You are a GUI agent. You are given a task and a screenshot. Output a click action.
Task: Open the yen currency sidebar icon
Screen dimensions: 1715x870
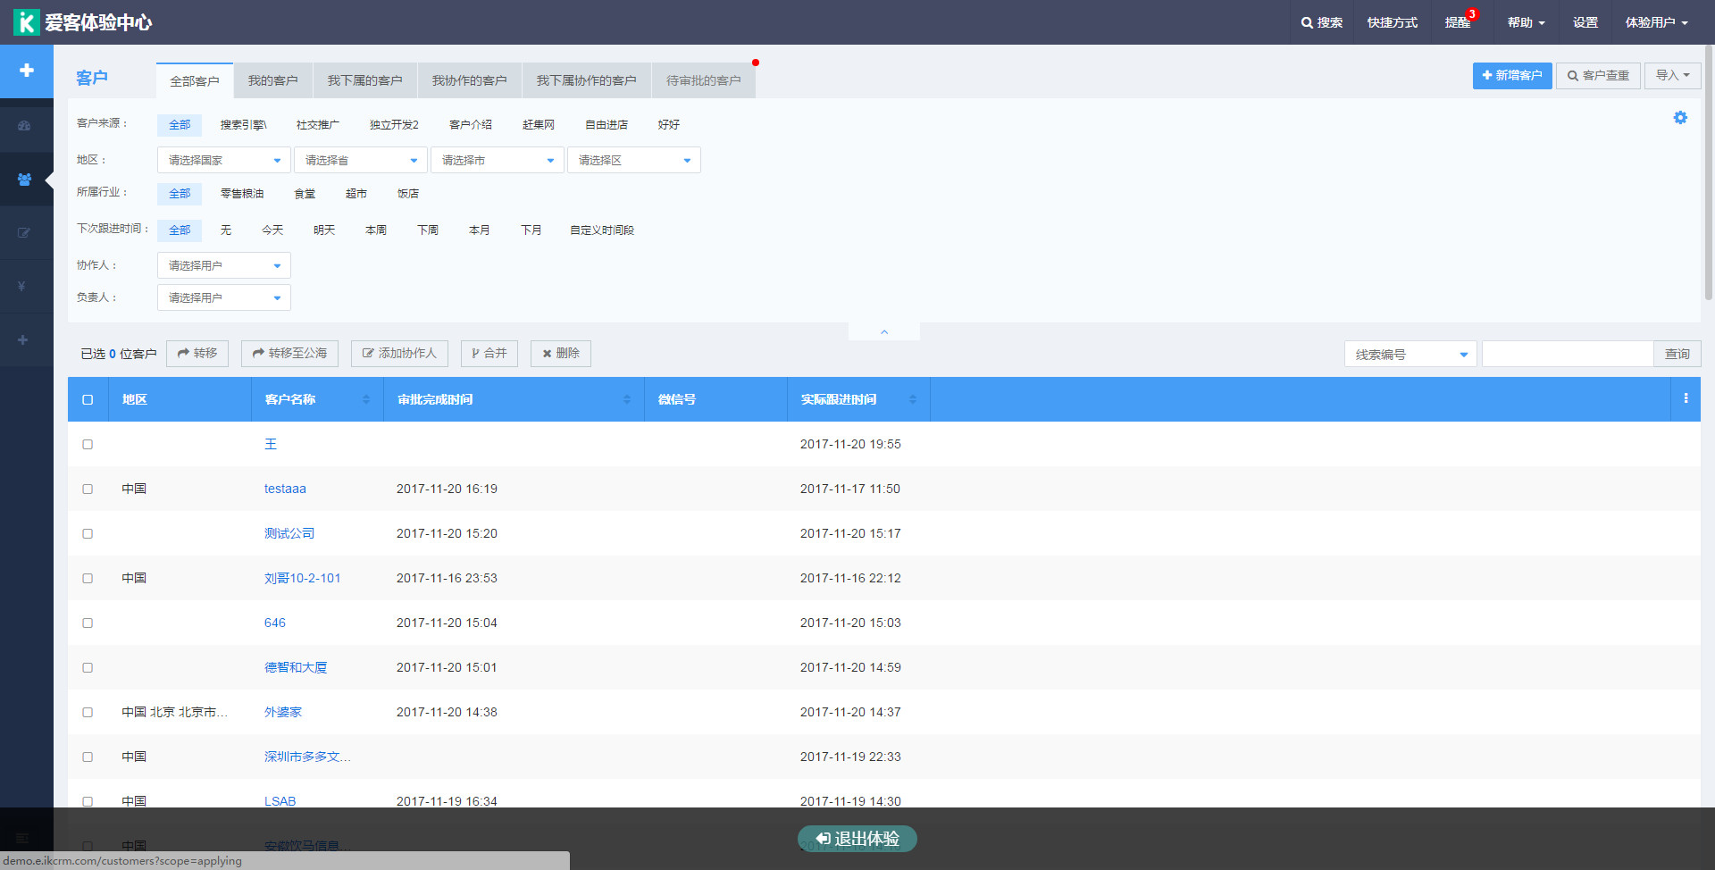[21, 287]
